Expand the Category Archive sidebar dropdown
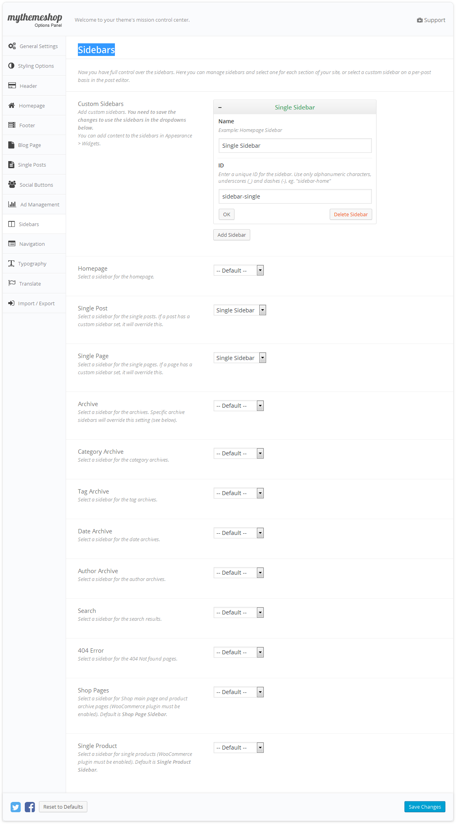Viewport: 456px width, 824px height. click(238, 453)
